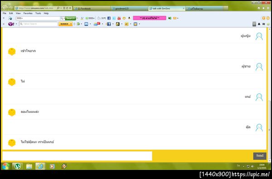
Task: Switch to the Facebook tab
Action: (x=92, y=9)
